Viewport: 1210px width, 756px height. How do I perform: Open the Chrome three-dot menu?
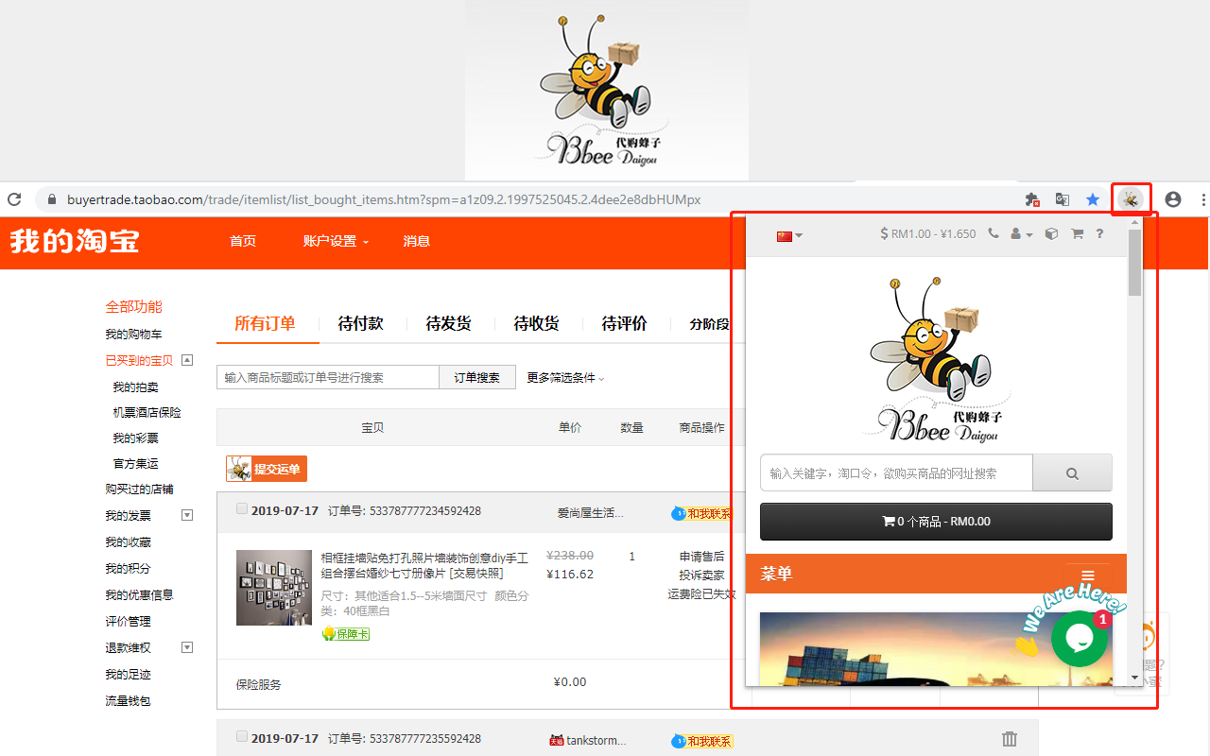[x=1202, y=199]
